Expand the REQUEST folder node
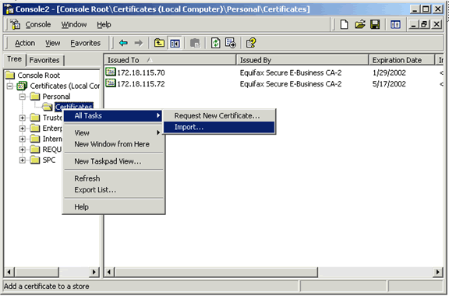This screenshot has width=449, height=296. pyautogui.click(x=23, y=150)
